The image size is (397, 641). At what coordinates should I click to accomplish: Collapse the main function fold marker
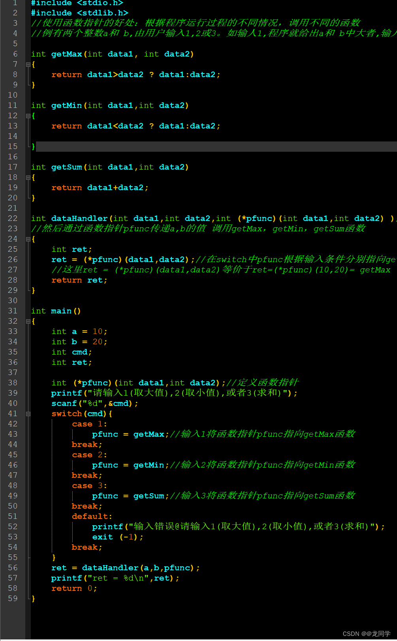click(28, 321)
